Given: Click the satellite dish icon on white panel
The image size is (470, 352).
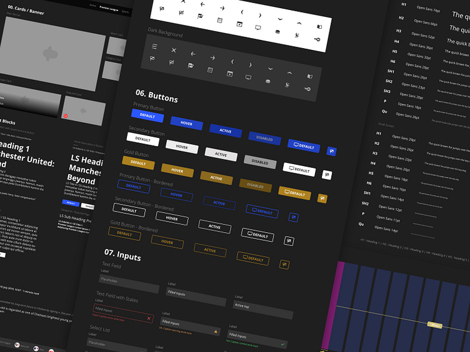Looking at the screenshot, I should [297, 36].
